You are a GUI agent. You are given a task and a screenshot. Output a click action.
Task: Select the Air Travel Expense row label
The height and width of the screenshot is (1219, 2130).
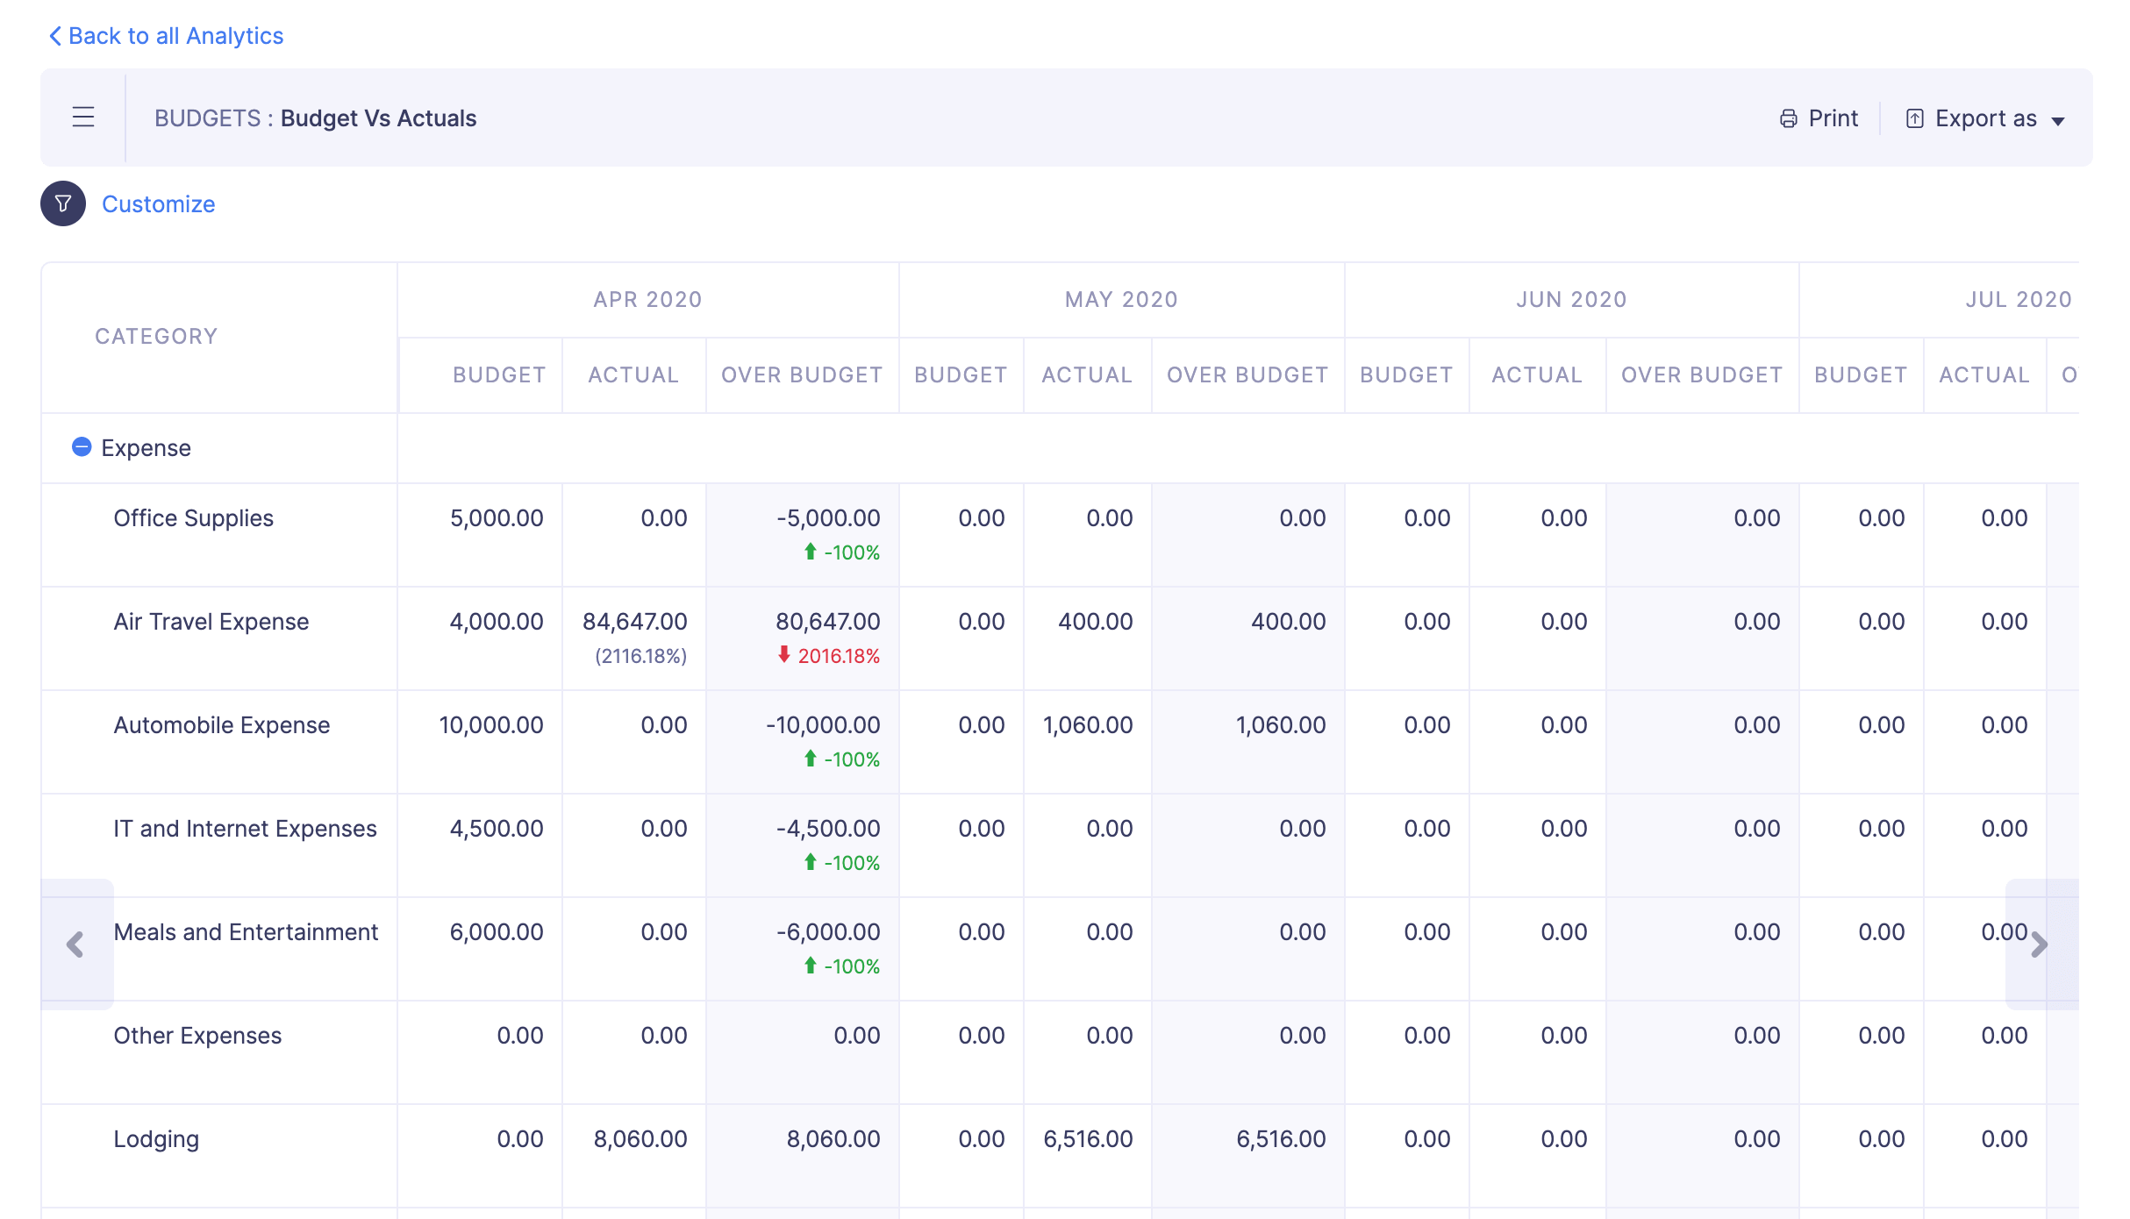coord(211,622)
